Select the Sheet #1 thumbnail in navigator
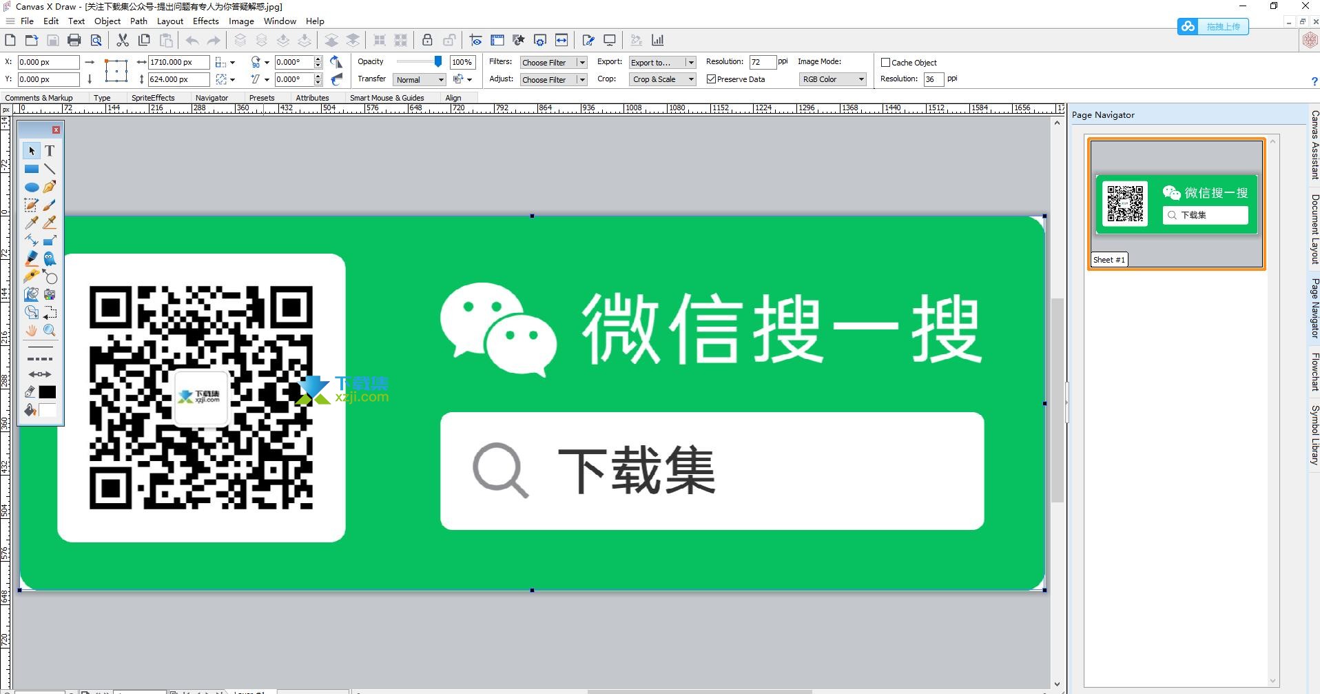 pyautogui.click(x=1176, y=204)
